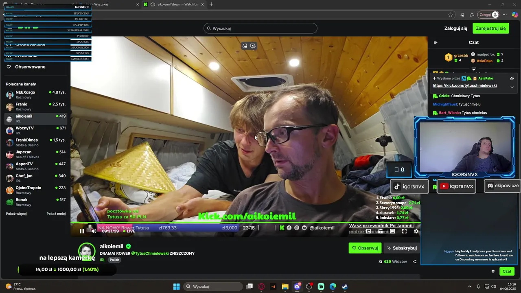521x293 pixels.
Task: Open Windows Start menu
Action: point(176,286)
